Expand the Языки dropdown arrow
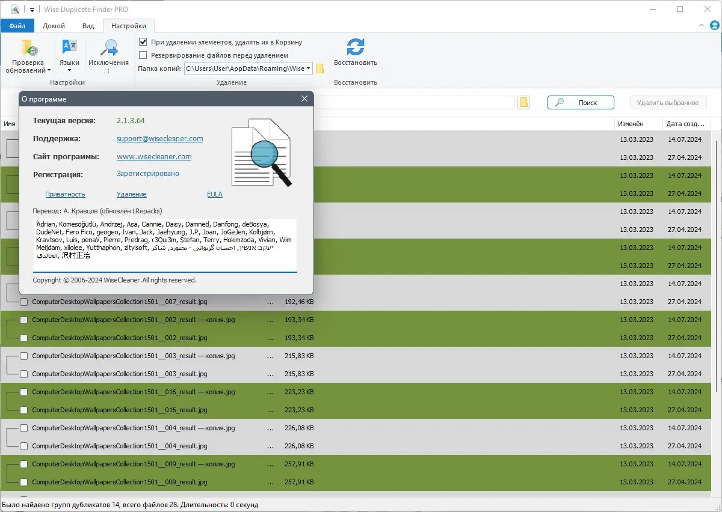Viewport: 722px width, 512px height. tap(69, 71)
